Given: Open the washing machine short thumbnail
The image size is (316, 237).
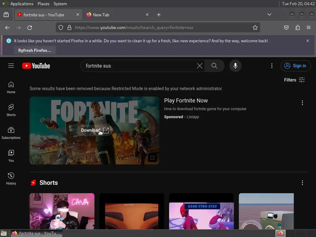Looking at the screenshot, I should tap(266, 211).
